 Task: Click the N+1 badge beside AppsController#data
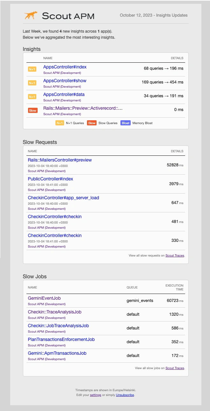32,97
